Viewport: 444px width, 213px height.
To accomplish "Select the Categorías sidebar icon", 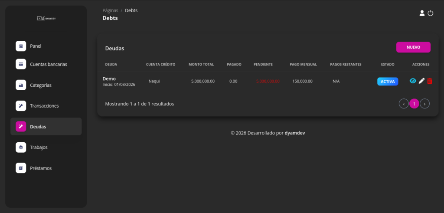I will [x=21, y=85].
